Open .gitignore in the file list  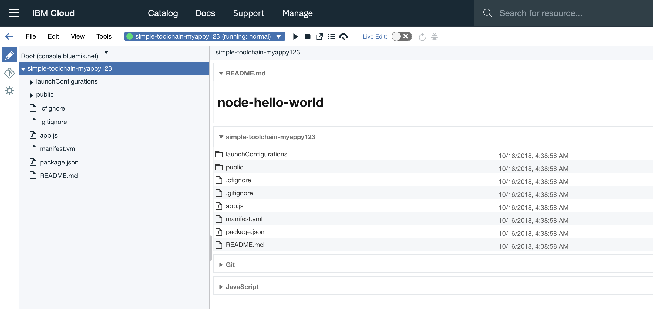click(239, 193)
